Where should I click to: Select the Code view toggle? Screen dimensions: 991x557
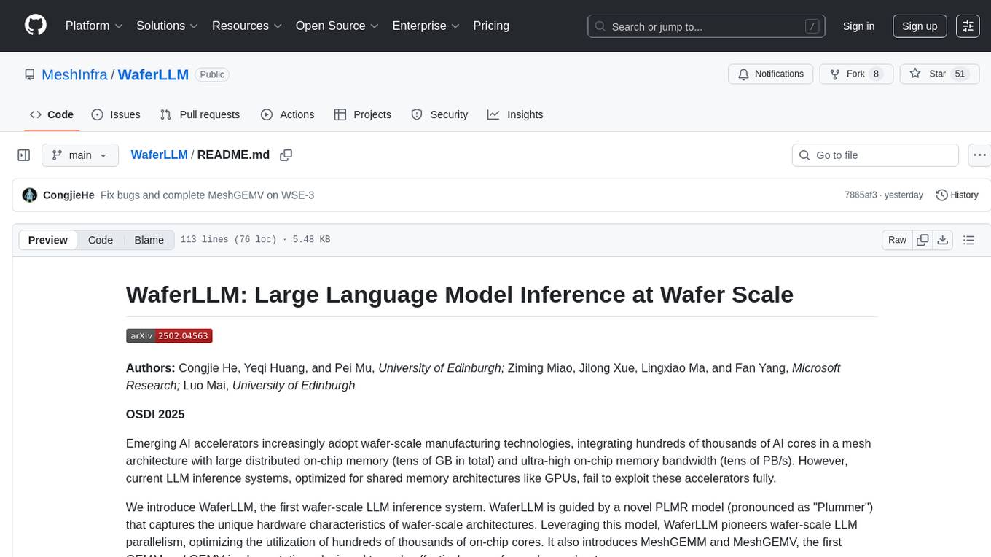click(x=101, y=240)
